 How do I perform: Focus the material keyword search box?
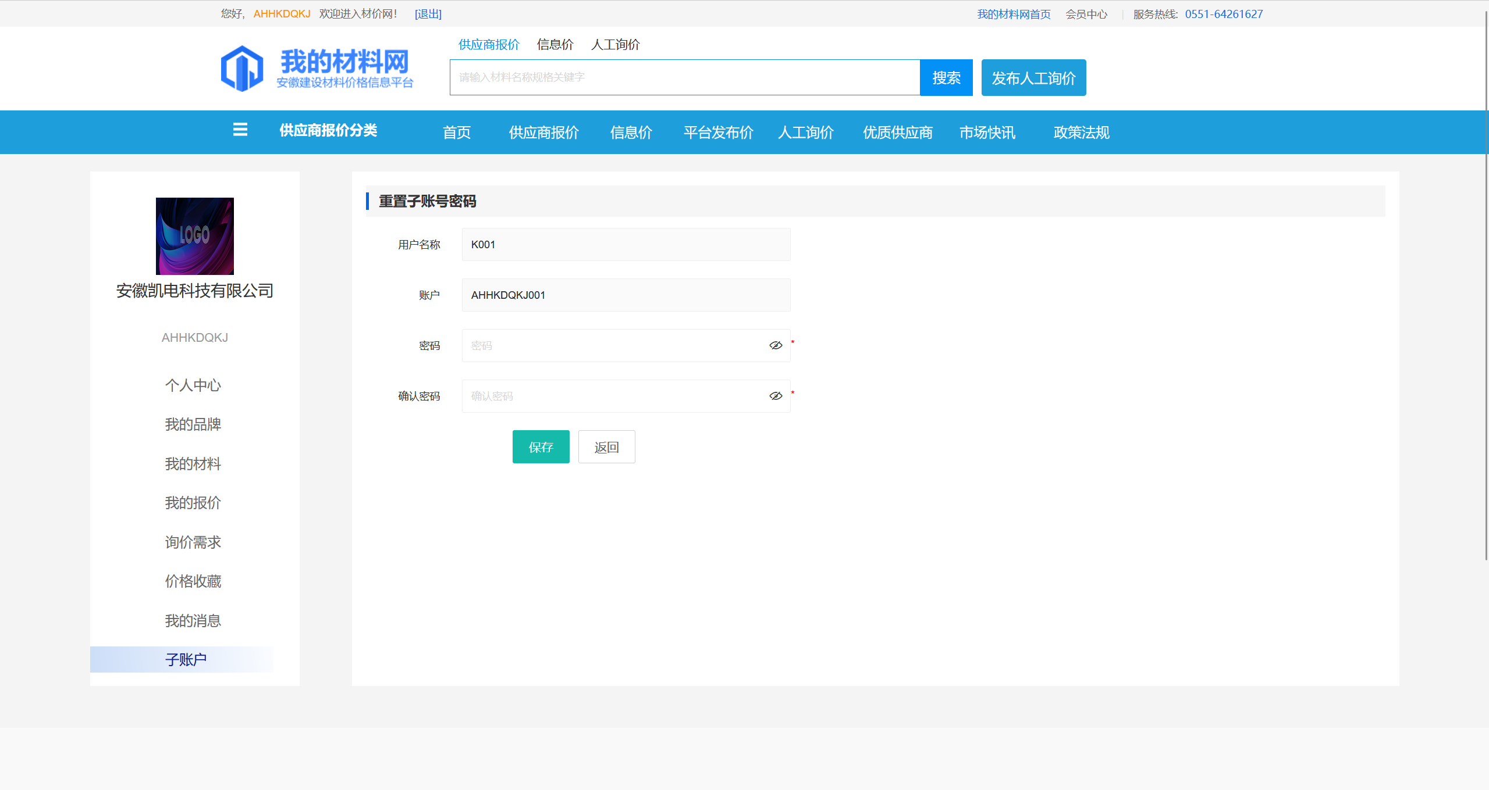pos(684,77)
